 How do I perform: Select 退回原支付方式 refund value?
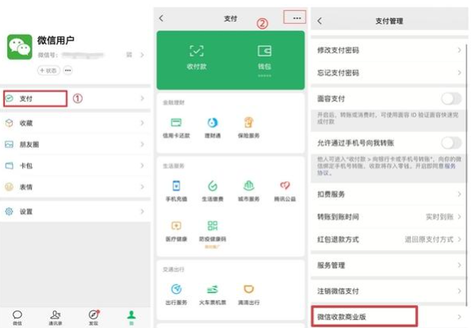429,240
